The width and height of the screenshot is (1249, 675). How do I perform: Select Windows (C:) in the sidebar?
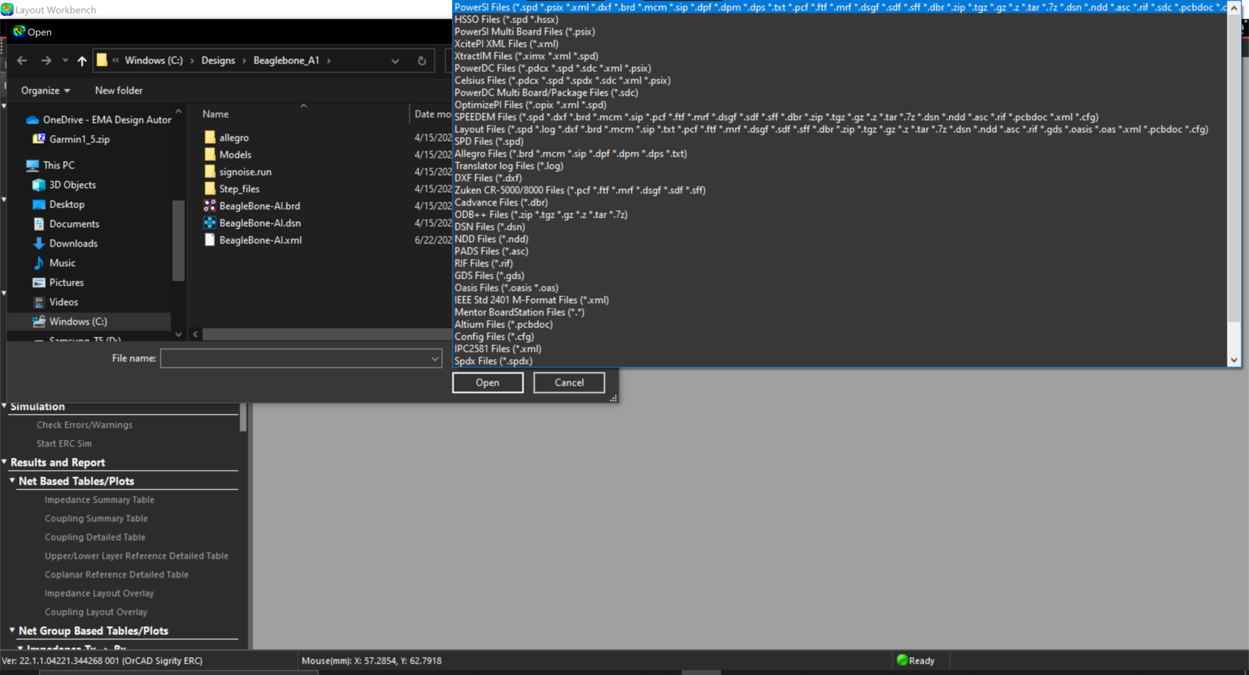pyautogui.click(x=78, y=321)
